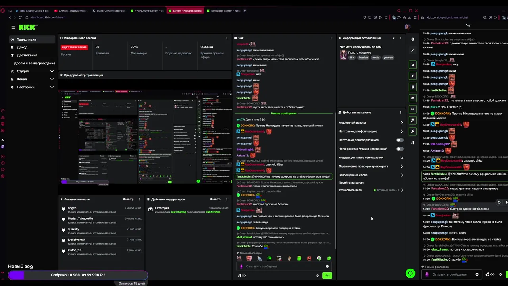Image resolution: width=508 pixels, height=286 pixels.
Task: Select Достижения in sidebar
Action: (x=33, y=55)
